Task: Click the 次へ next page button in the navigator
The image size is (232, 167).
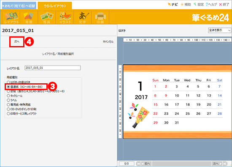Action: tap(217, 164)
